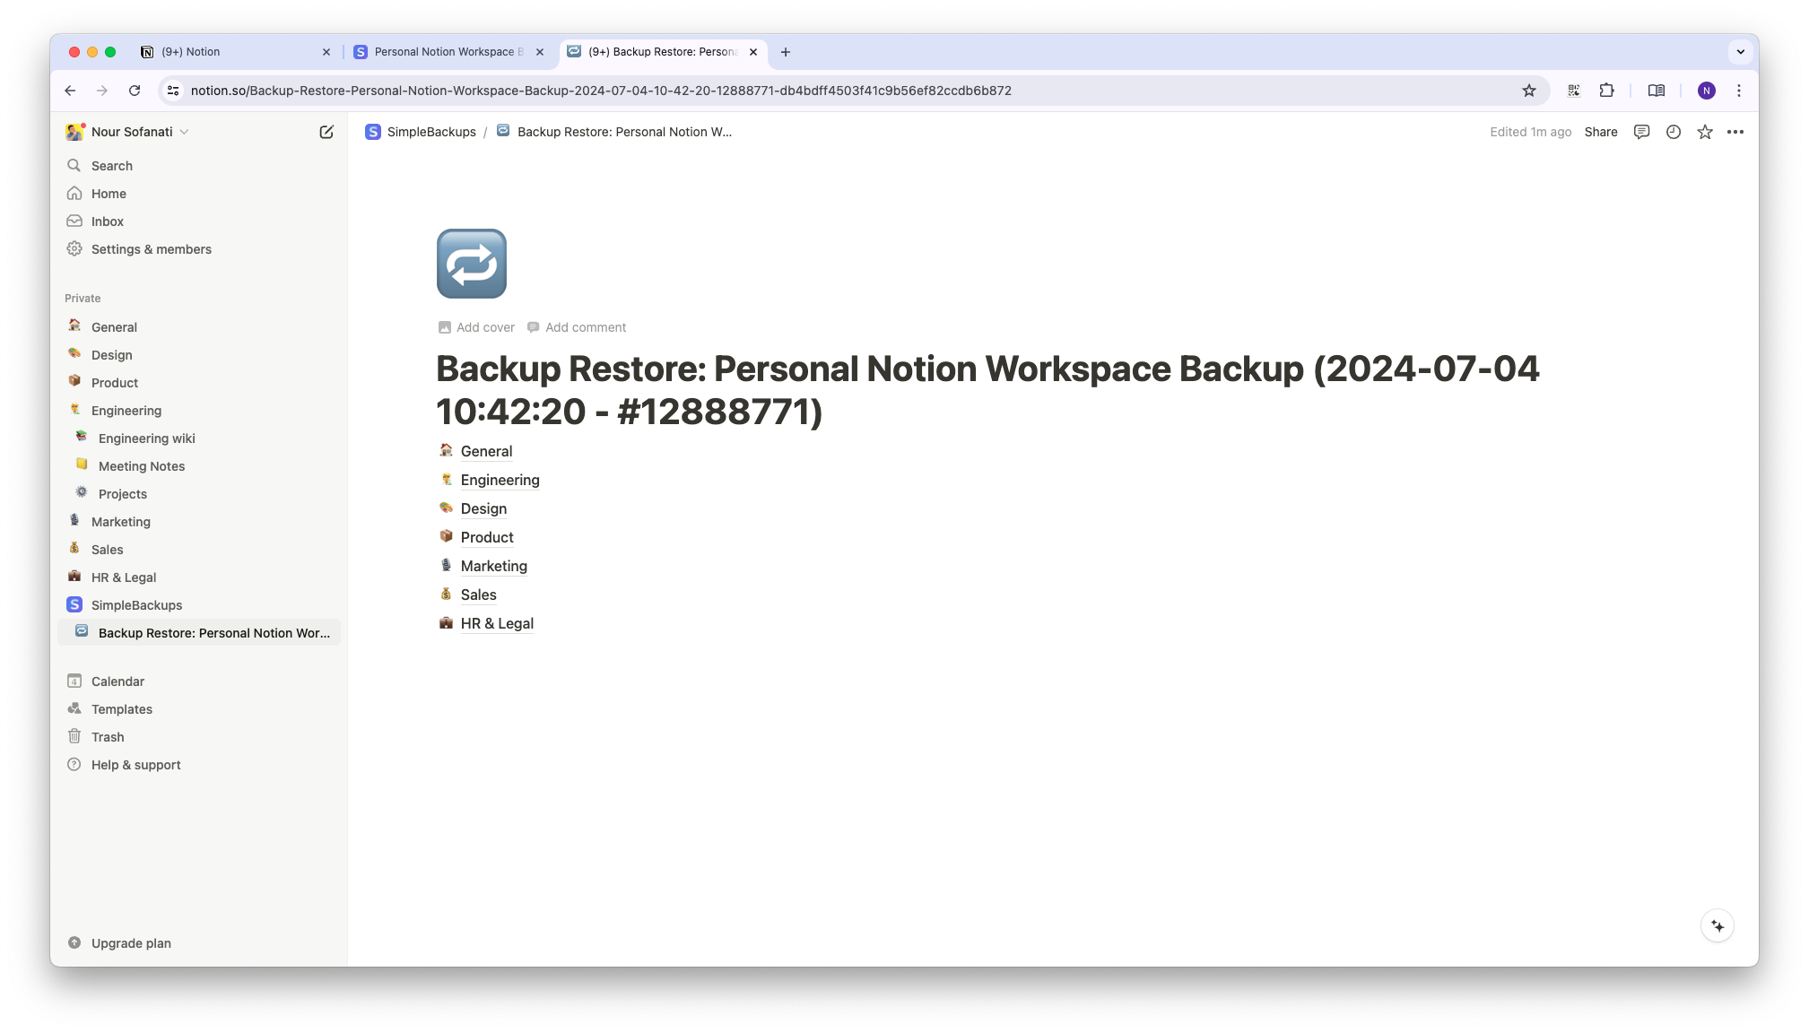View page history with the clock icon
Screen dimensions: 1809x1033
1672,132
